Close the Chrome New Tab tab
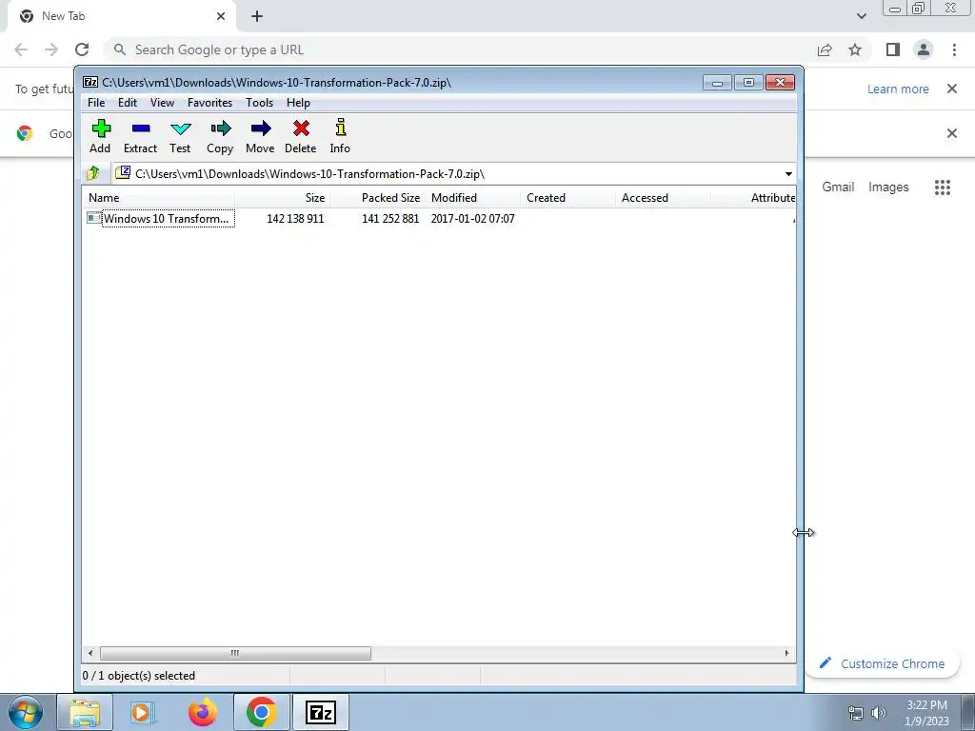This screenshot has width=975, height=731. 221,16
